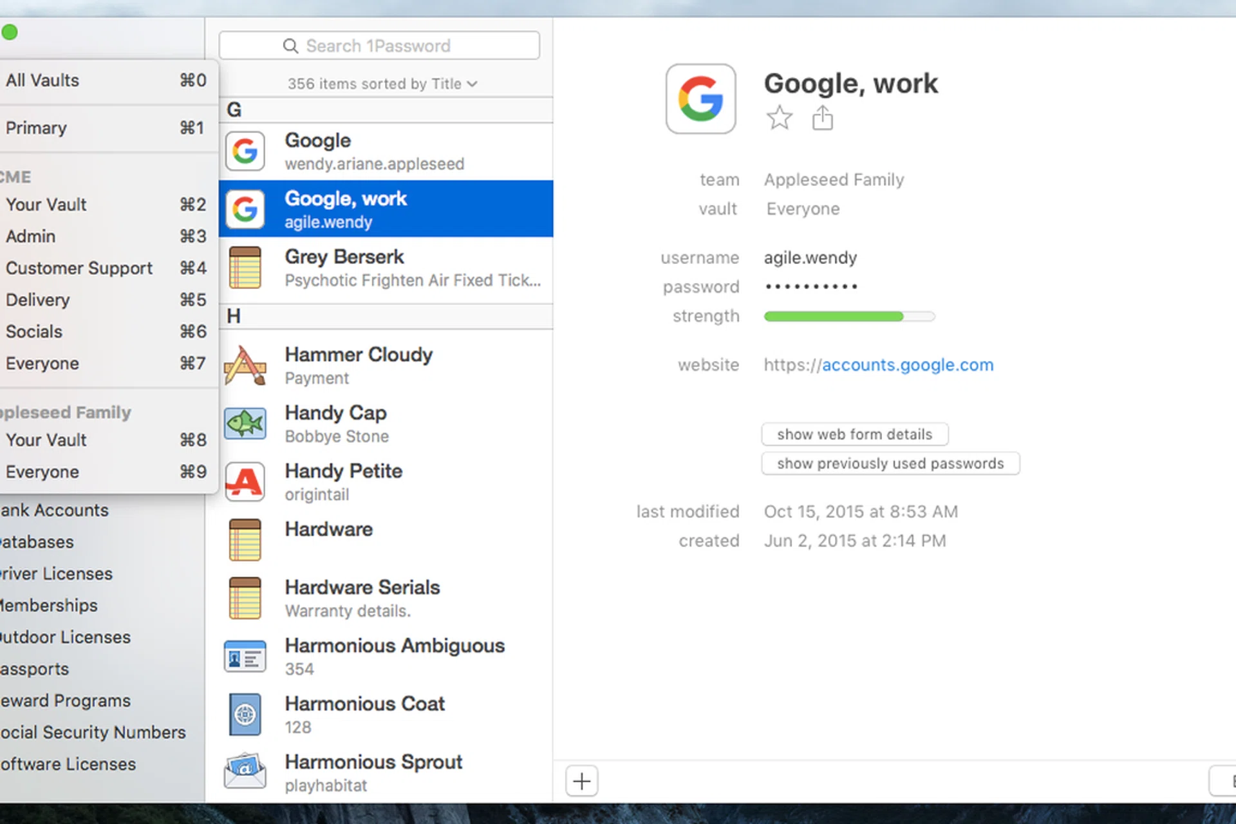Click the password strength meter
The image size is (1236, 824).
(x=848, y=316)
